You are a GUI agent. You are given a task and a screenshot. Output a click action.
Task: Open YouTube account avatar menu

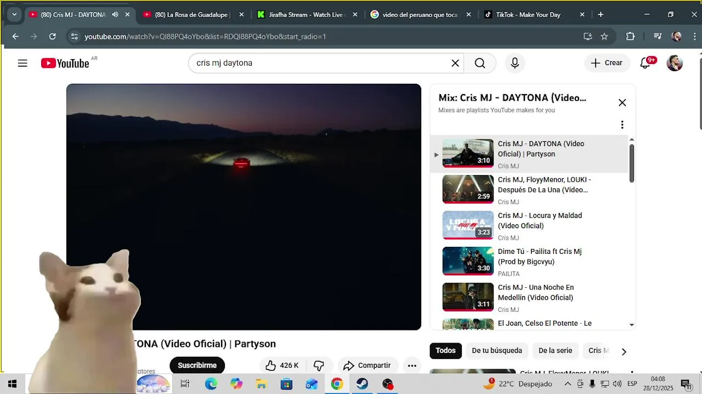[x=675, y=63]
